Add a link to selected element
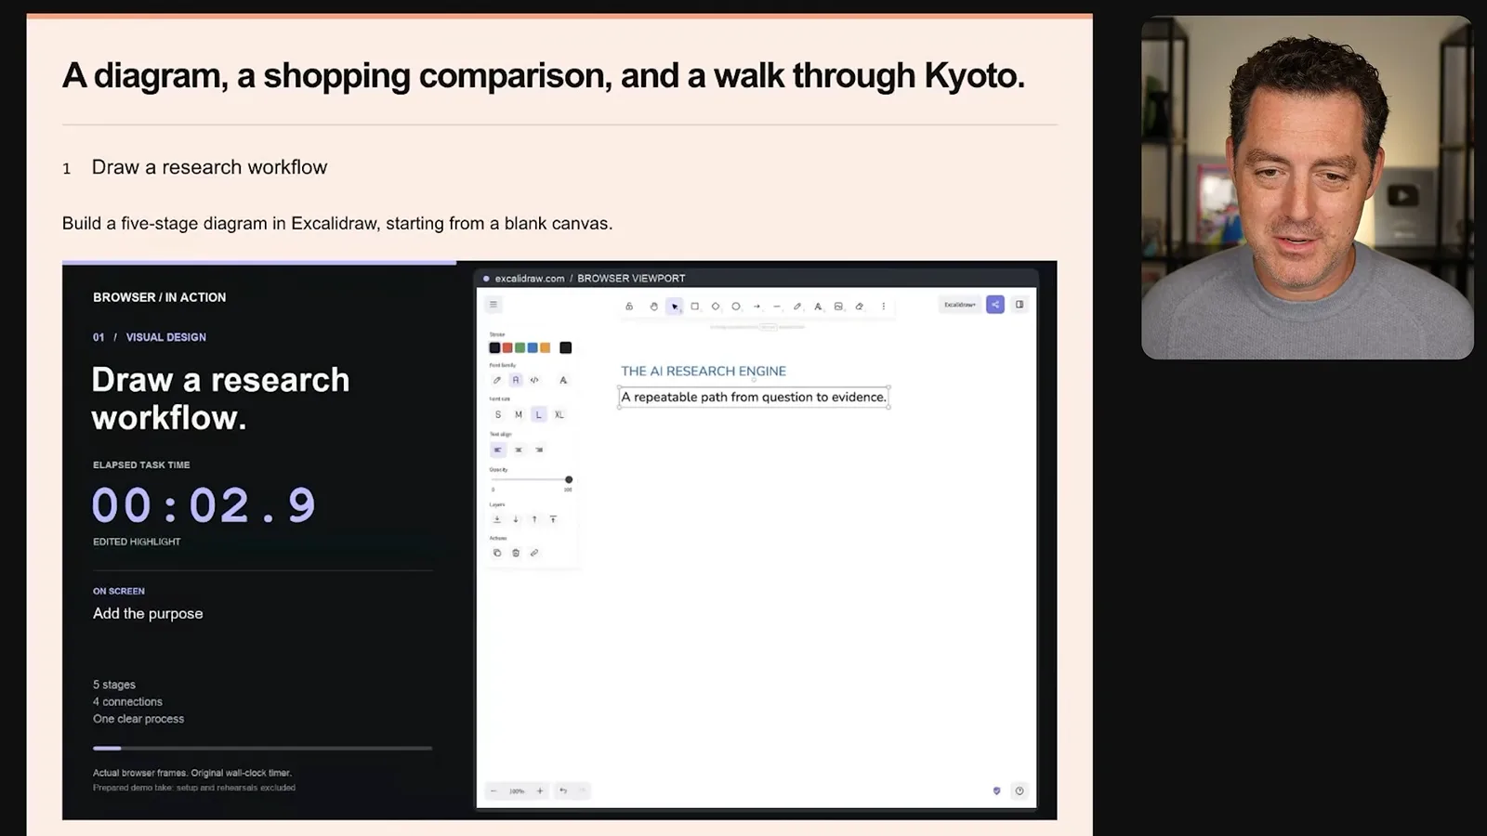Viewport: 1487px width, 836px height. (x=534, y=554)
